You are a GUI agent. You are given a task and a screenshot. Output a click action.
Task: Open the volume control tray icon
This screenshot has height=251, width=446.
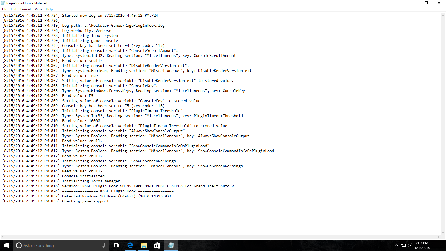(x=410, y=245)
